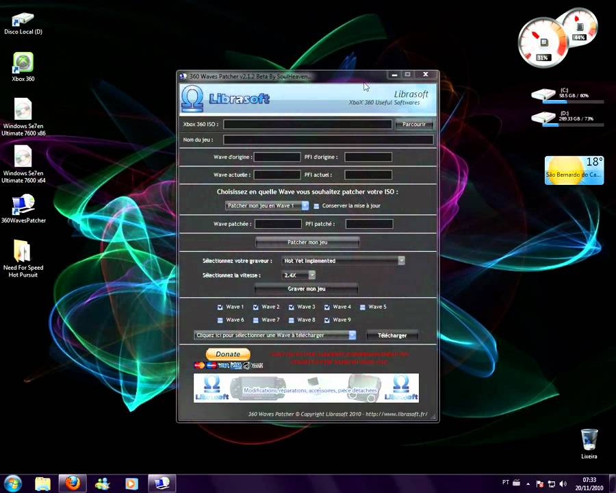
Task: Click the RAM meter gadget dial
Action: click(580, 26)
